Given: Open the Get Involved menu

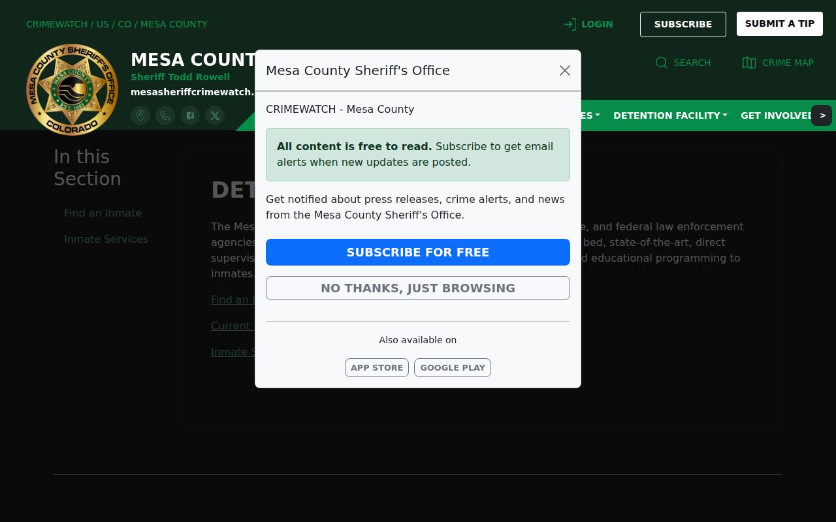Looking at the screenshot, I should [776, 115].
